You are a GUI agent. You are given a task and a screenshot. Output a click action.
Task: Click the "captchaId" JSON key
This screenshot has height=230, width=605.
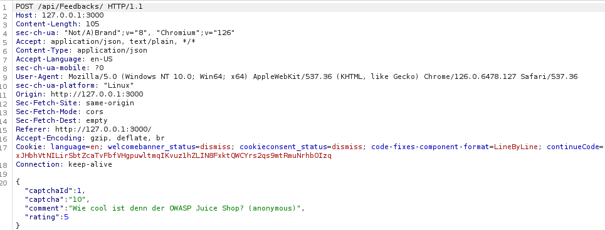coord(49,191)
